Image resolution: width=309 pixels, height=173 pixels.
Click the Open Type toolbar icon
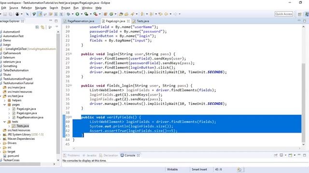[x=121, y=14]
